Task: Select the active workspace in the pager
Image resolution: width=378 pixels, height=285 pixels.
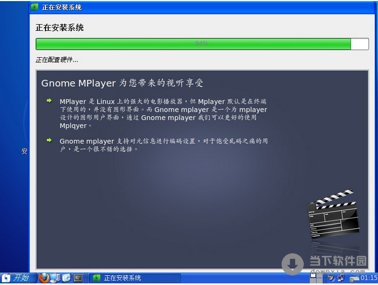Action: [313, 276]
